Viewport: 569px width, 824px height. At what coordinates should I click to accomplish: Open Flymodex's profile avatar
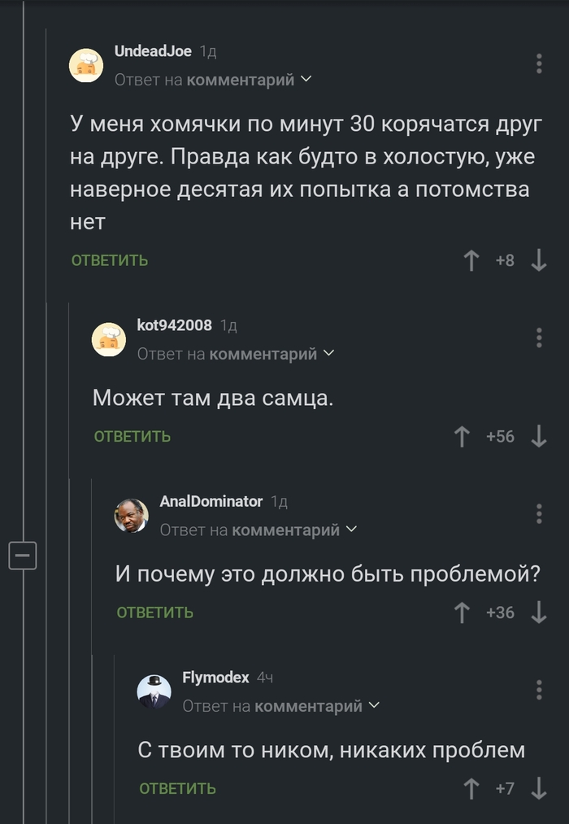pyautogui.click(x=154, y=691)
